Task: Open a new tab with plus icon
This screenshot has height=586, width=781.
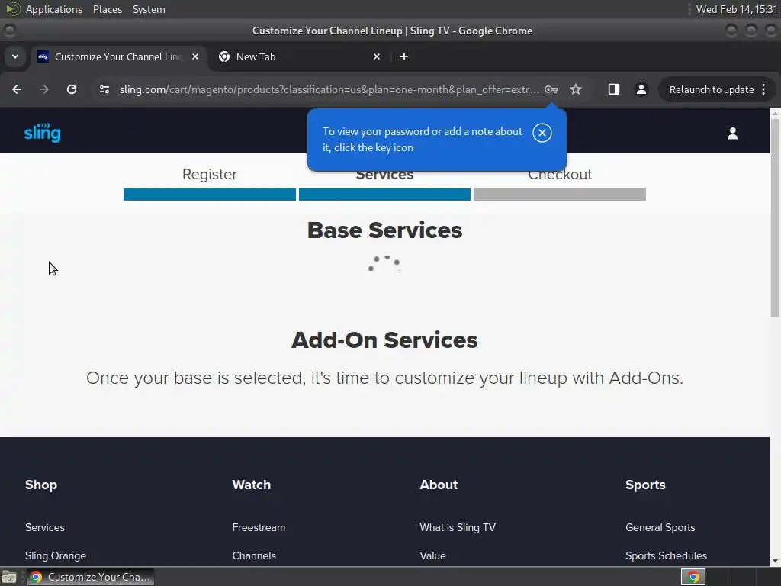Action: (404, 56)
